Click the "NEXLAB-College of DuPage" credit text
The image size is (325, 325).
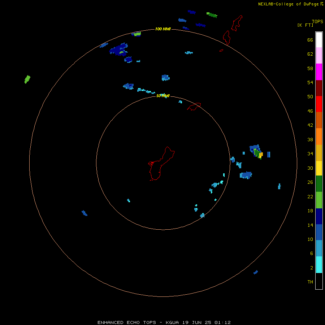pos(289,4)
